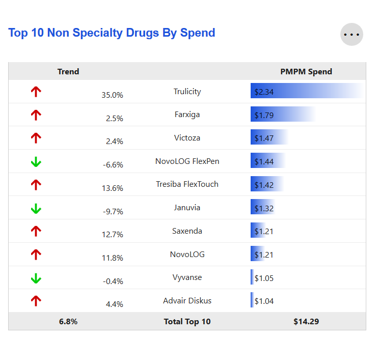Click the Trulicity $2.34 spend bar
Image resolution: width=378 pixels, height=338 pixels.
[306, 92]
